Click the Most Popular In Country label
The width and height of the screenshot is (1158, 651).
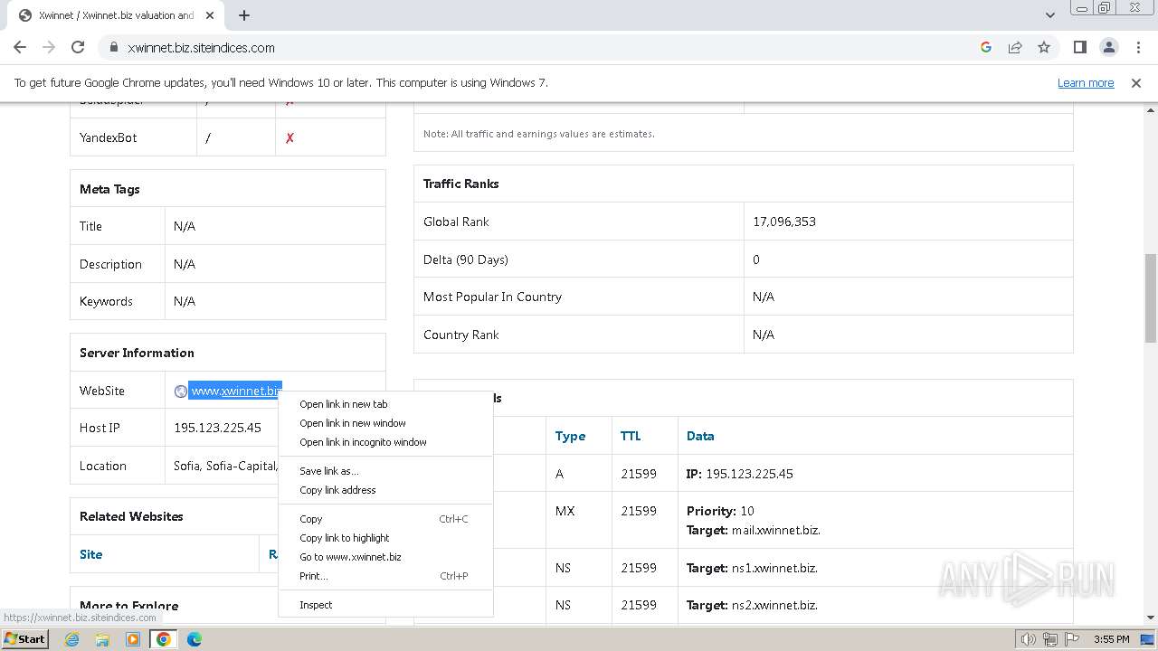click(492, 297)
